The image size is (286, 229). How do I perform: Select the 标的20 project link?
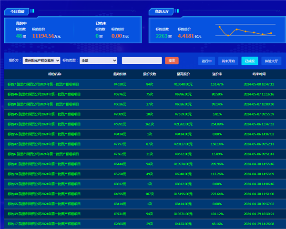coord(44,174)
